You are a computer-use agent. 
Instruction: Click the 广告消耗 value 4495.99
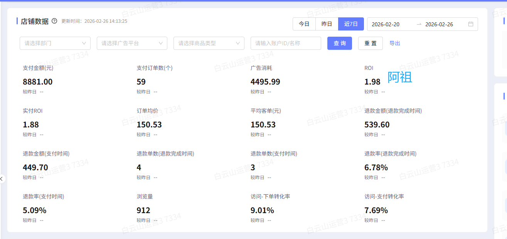tap(265, 82)
